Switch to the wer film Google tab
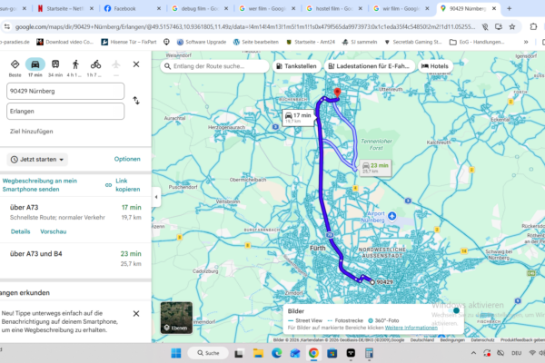 click(x=267, y=8)
